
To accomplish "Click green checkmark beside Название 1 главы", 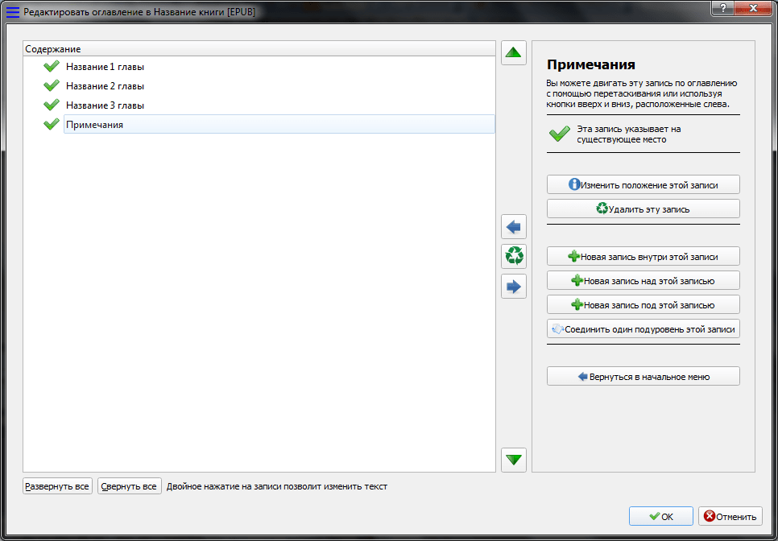I will pyautogui.click(x=52, y=67).
